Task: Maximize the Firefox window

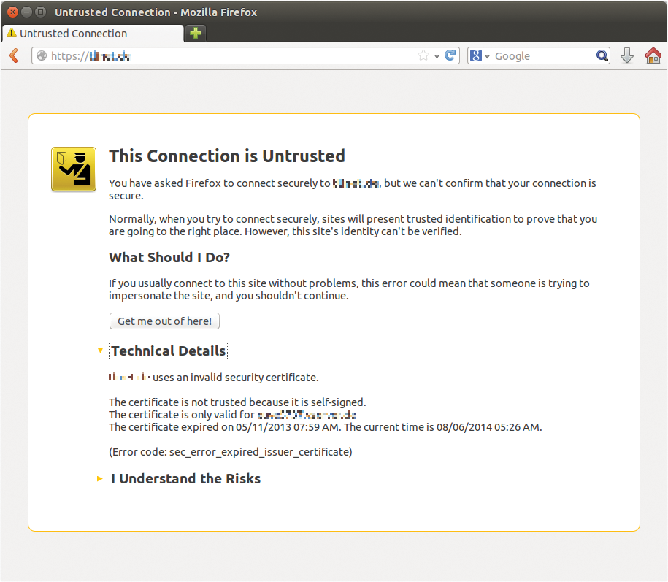Action: (x=40, y=12)
